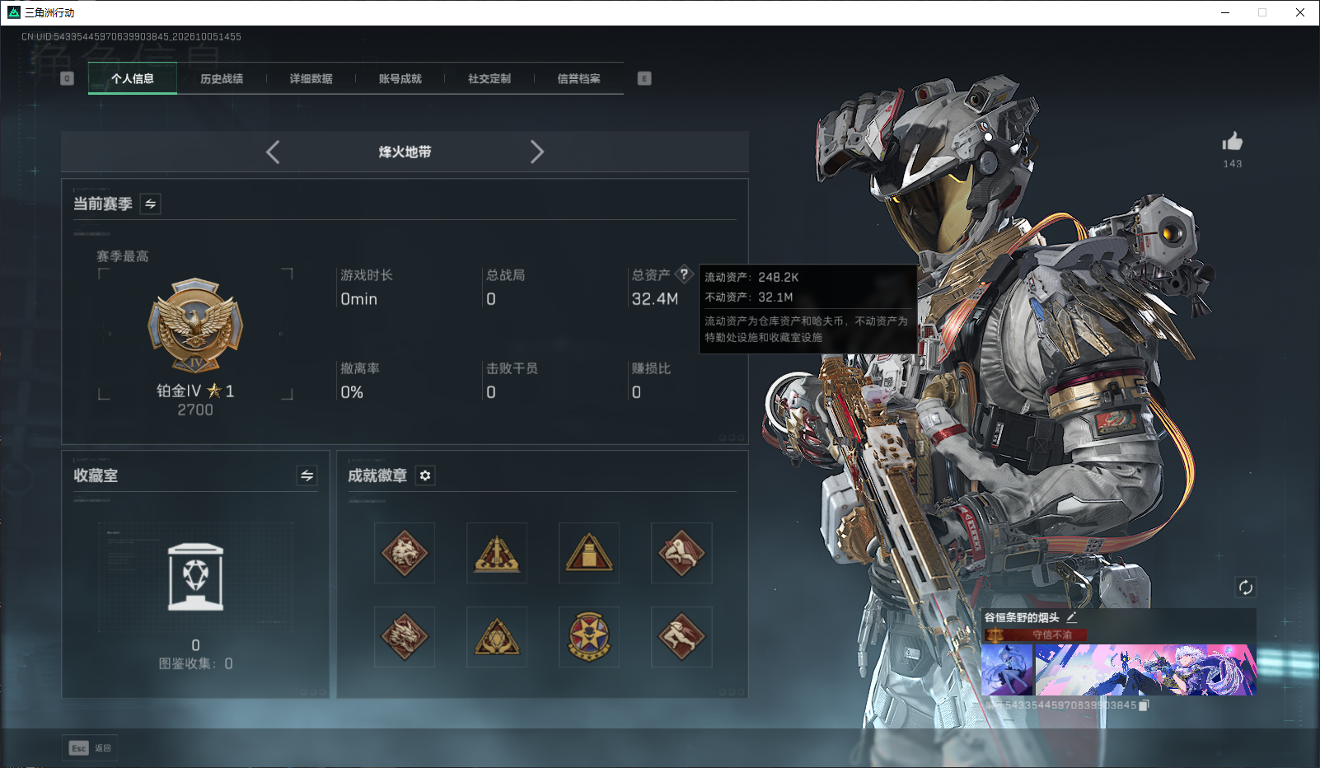Click the 图鉴收集 collection count text

click(195, 663)
